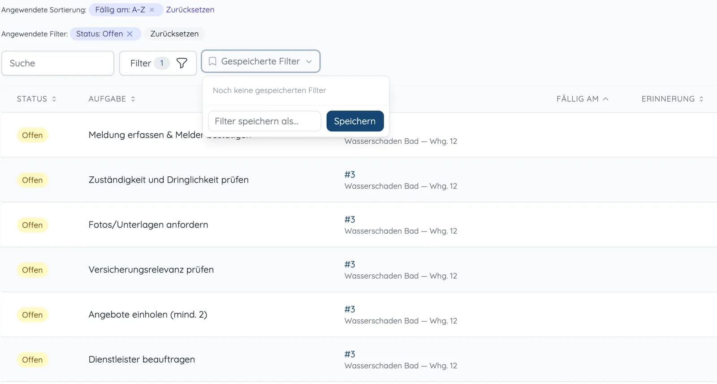
Task: Click the bookmark icon in Gespeicherte Filter
Action: pos(212,61)
